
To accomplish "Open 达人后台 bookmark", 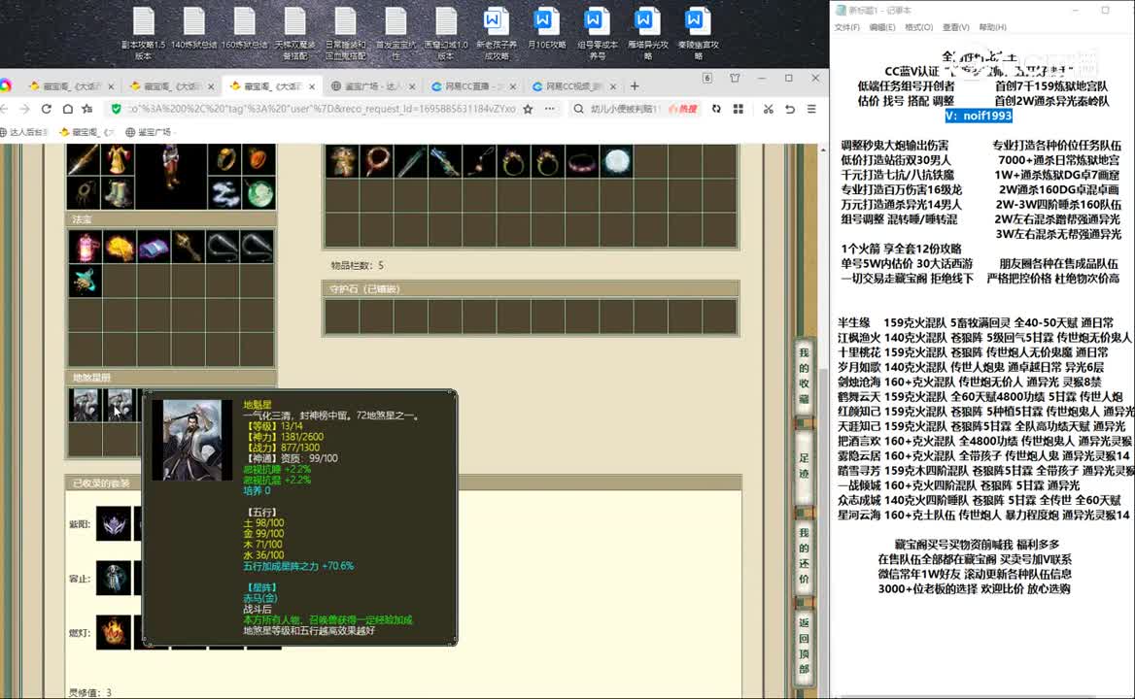I will point(24,132).
